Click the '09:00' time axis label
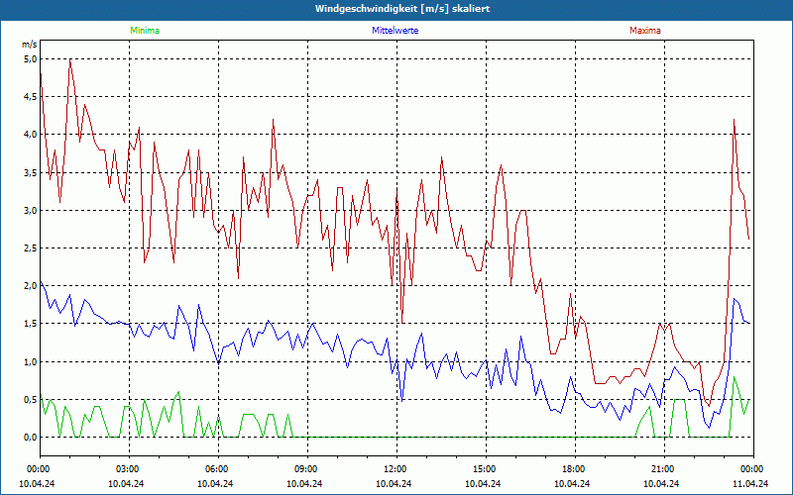The image size is (793, 495). point(304,469)
